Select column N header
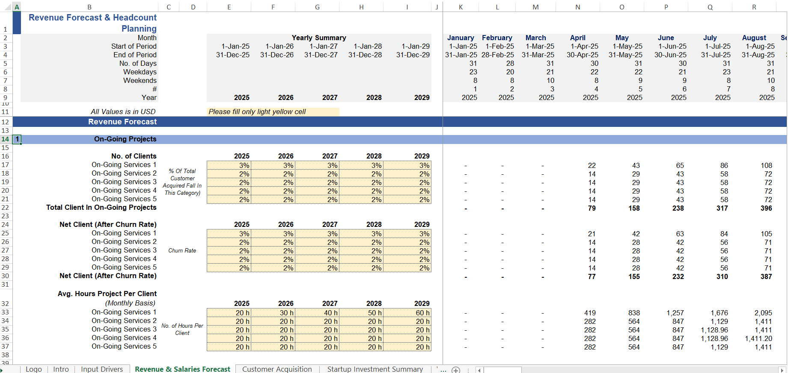This screenshot has width=788, height=373. pos(577,7)
